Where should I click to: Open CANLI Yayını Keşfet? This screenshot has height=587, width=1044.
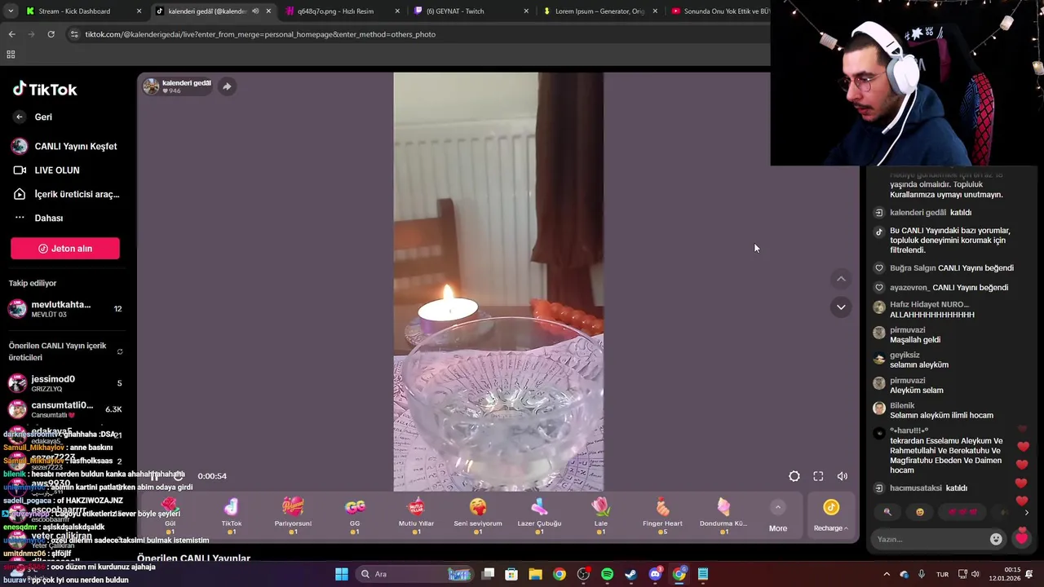click(64, 146)
